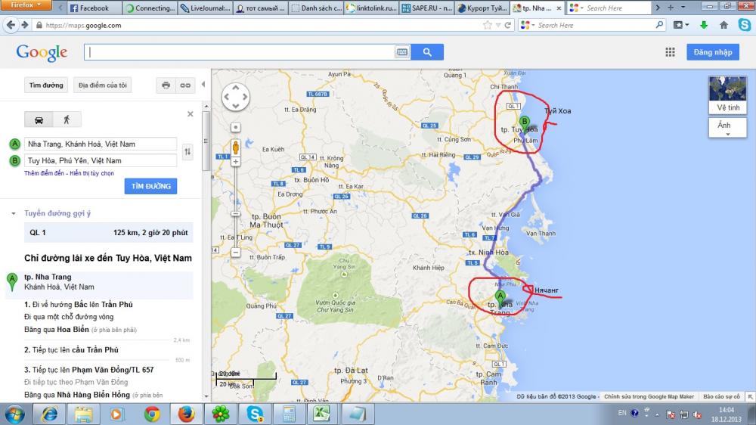756x425 pixels.
Task: Click the link/share chain icon
Action: 184,85
